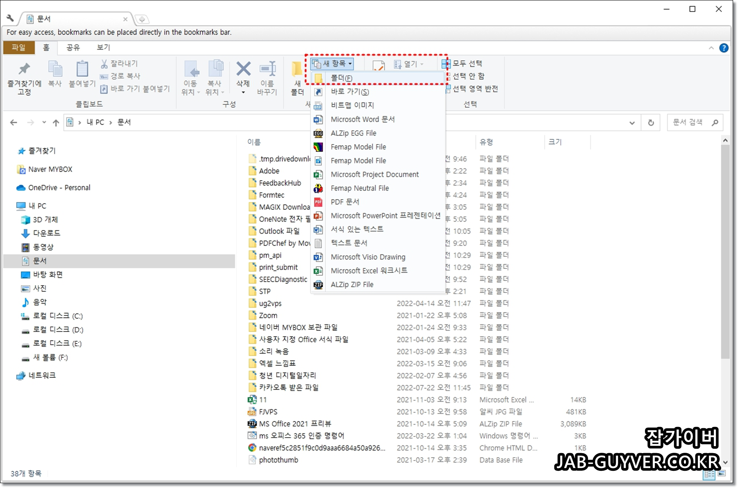Select 바로 가기(S) menu entry

(x=378, y=92)
